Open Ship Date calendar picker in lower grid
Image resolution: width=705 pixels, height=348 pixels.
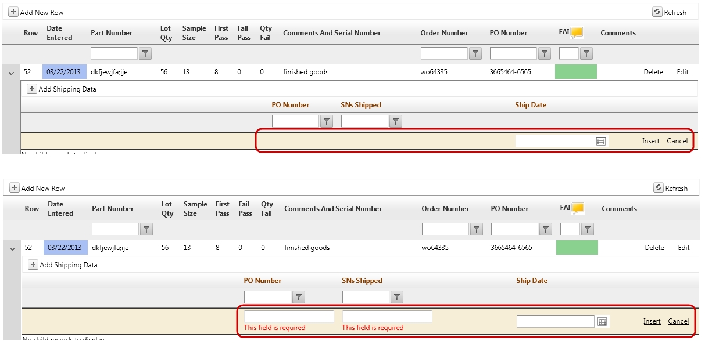(602, 321)
